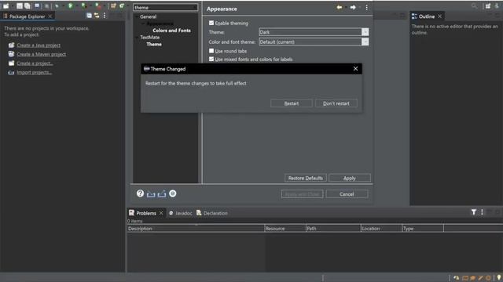Click the Oomph preference recorder round icon
503x282 pixels.
[173, 193]
